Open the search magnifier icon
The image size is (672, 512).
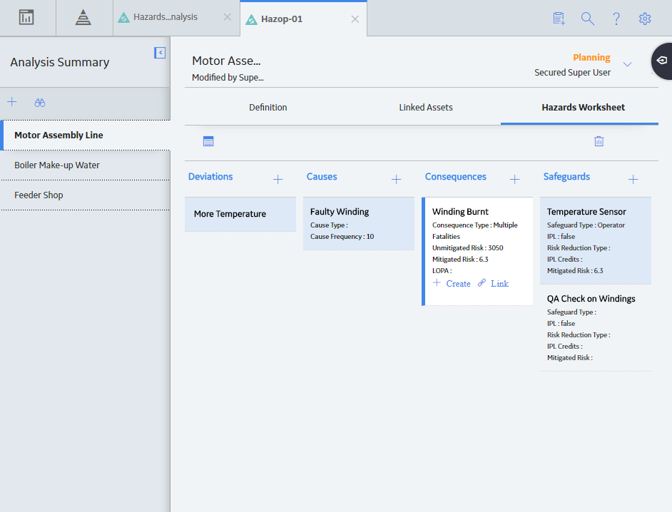pos(588,19)
